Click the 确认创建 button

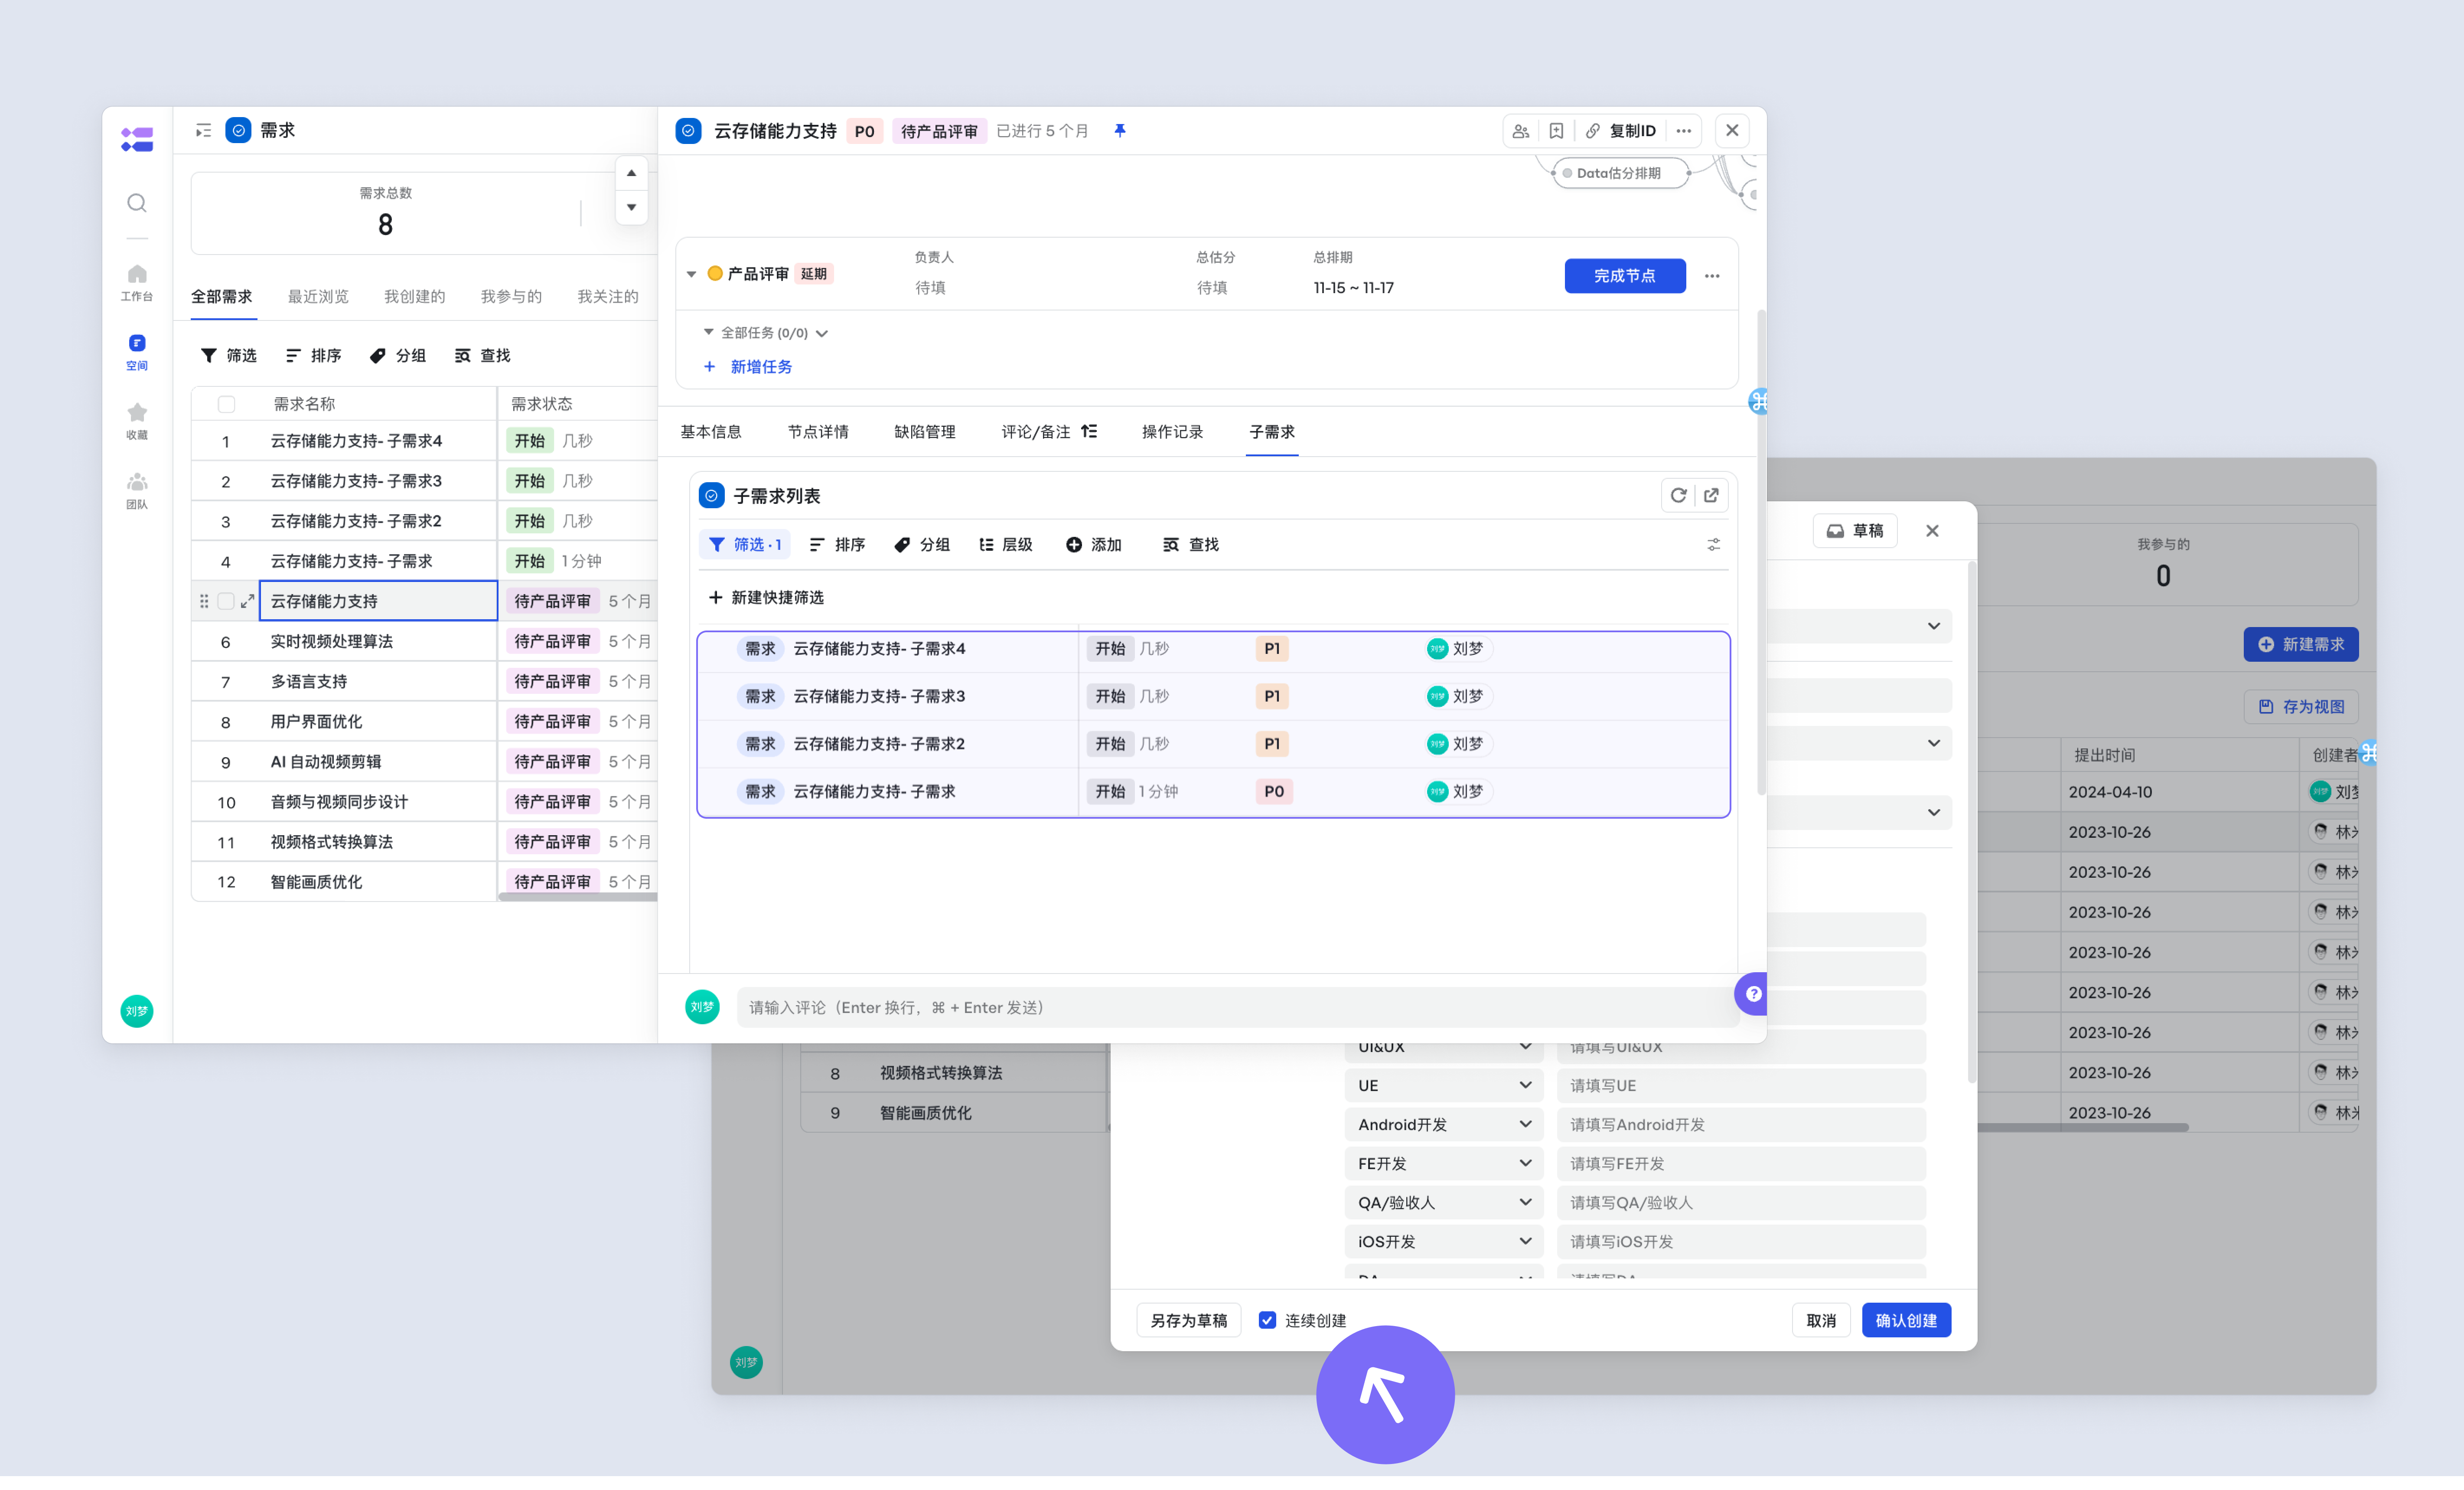point(1906,1320)
